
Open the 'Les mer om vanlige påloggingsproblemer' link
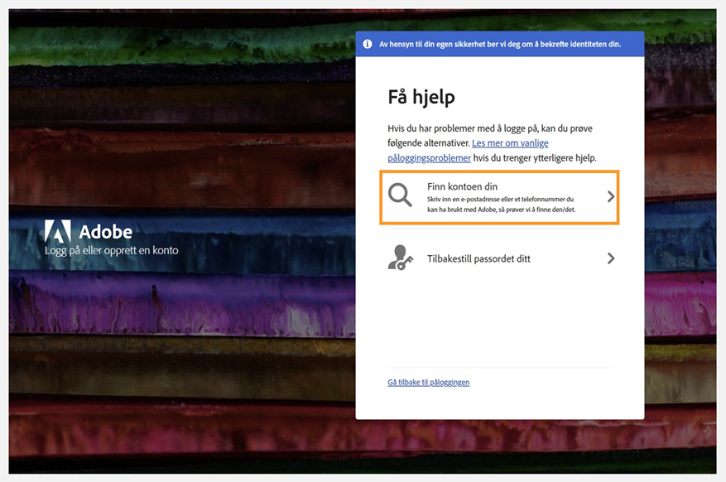pos(468,151)
